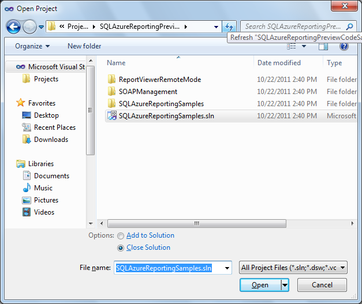Click the ReportViewerRemoteMode folder icon
The width and height of the screenshot is (362, 304).
(111, 80)
